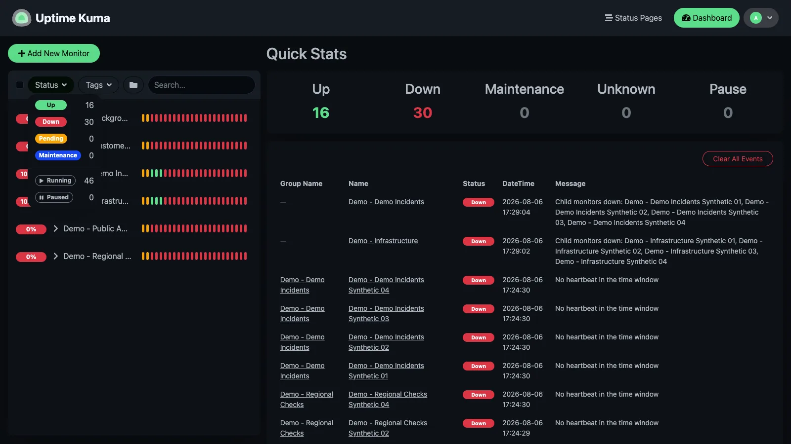Go to the Dashboard
Screen dimensions: 791x444
click(706, 18)
